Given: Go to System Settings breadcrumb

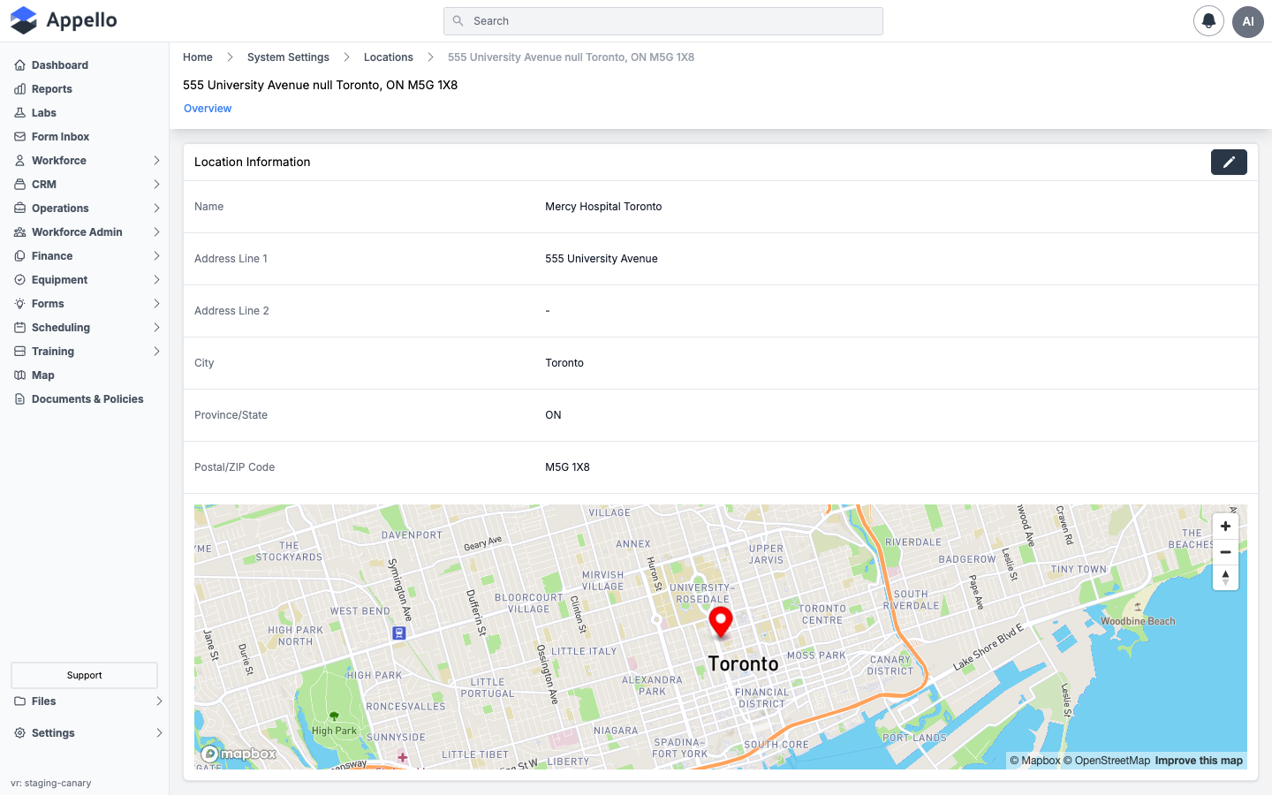Looking at the screenshot, I should coord(288,57).
